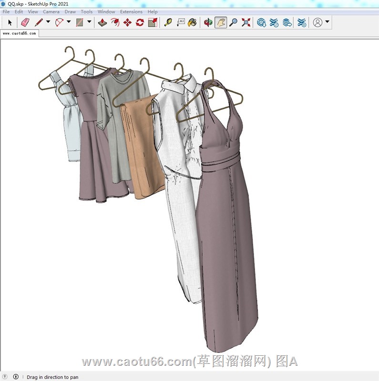
Task: Open the Tools menu
Action: tap(87, 11)
